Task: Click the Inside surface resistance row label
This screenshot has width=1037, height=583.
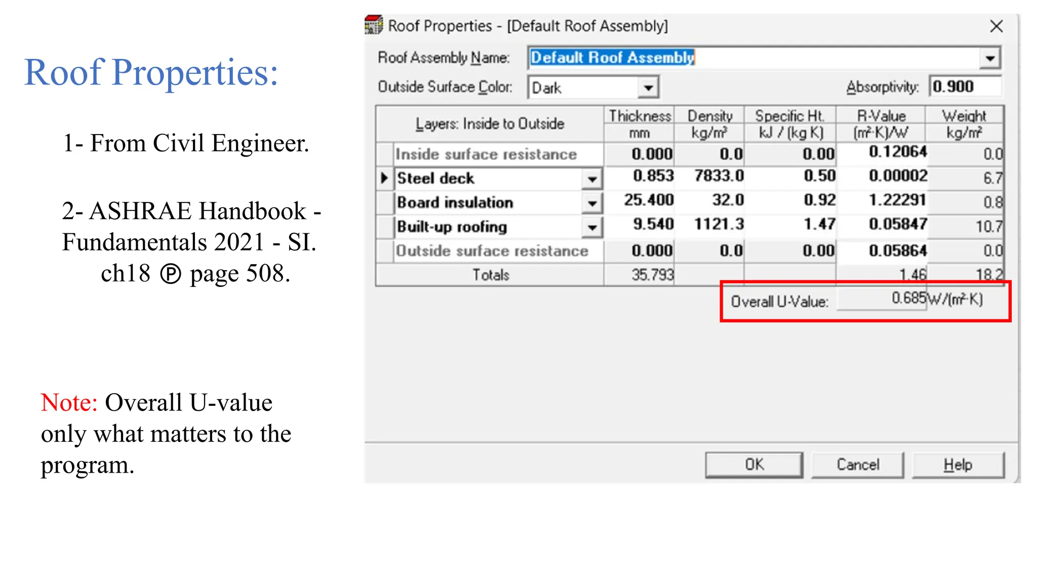Action: 486,154
